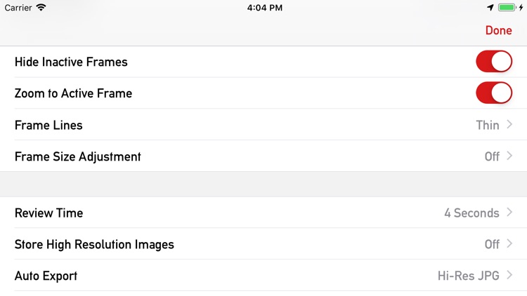Select the Auto Export row label
The image size is (527, 296).
(x=46, y=276)
